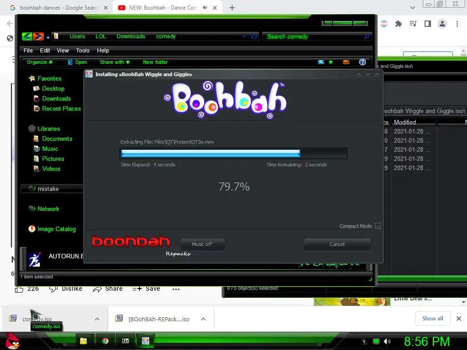Open the Tools menu
The height and width of the screenshot is (350, 467).
coord(83,51)
